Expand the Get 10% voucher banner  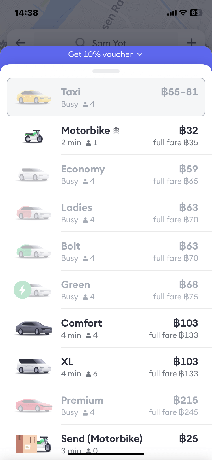[x=100, y=54]
